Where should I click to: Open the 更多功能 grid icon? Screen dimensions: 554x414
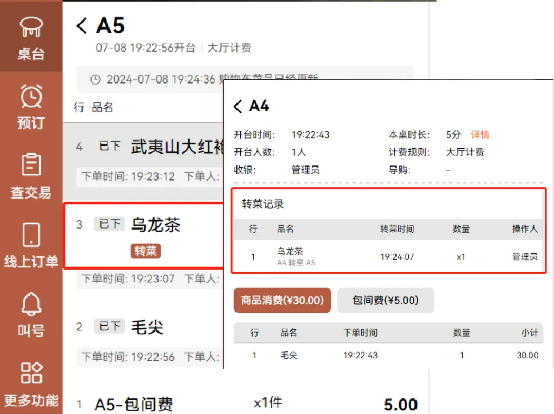pyautogui.click(x=31, y=373)
